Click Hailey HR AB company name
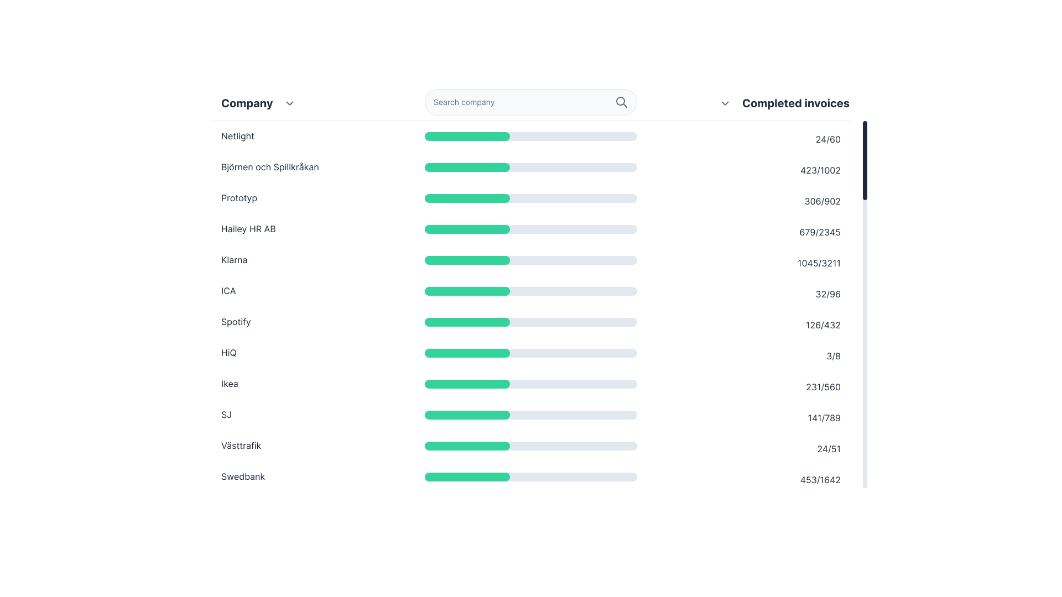The image size is (1062, 597). (x=248, y=229)
